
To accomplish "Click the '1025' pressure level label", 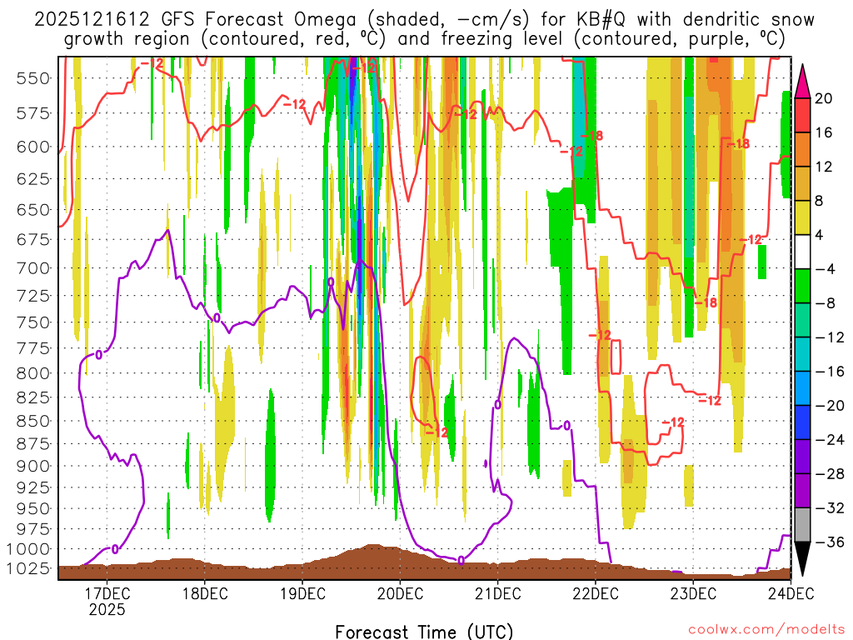I will coord(27,568).
